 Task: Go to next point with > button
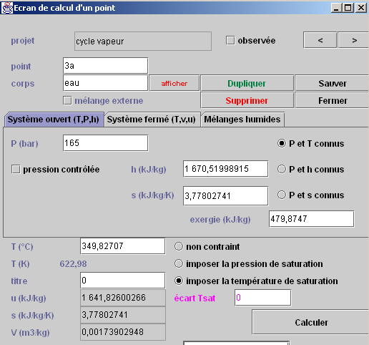(354, 40)
